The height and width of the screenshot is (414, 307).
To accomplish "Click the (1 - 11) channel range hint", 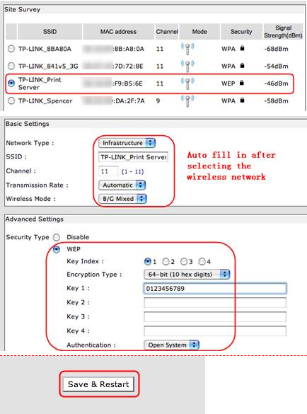I will pyautogui.click(x=132, y=172).
